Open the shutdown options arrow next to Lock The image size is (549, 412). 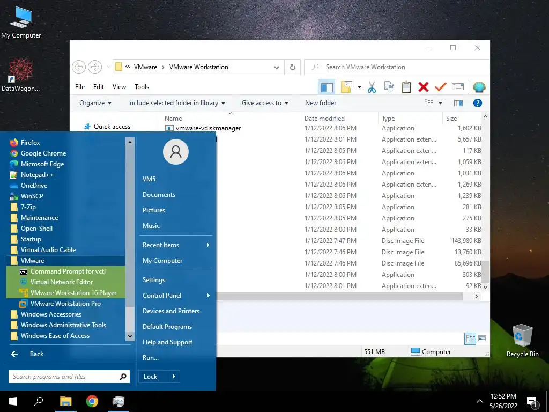coord(174,377)
